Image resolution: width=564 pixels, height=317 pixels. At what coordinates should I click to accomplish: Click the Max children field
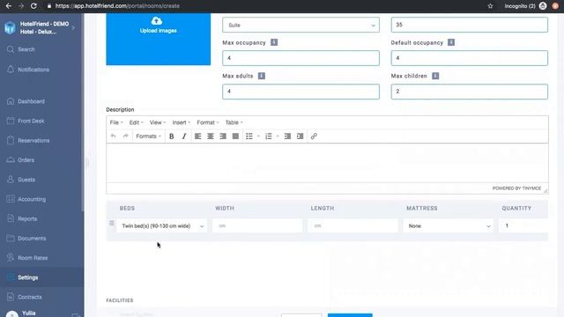pos(470,92)
